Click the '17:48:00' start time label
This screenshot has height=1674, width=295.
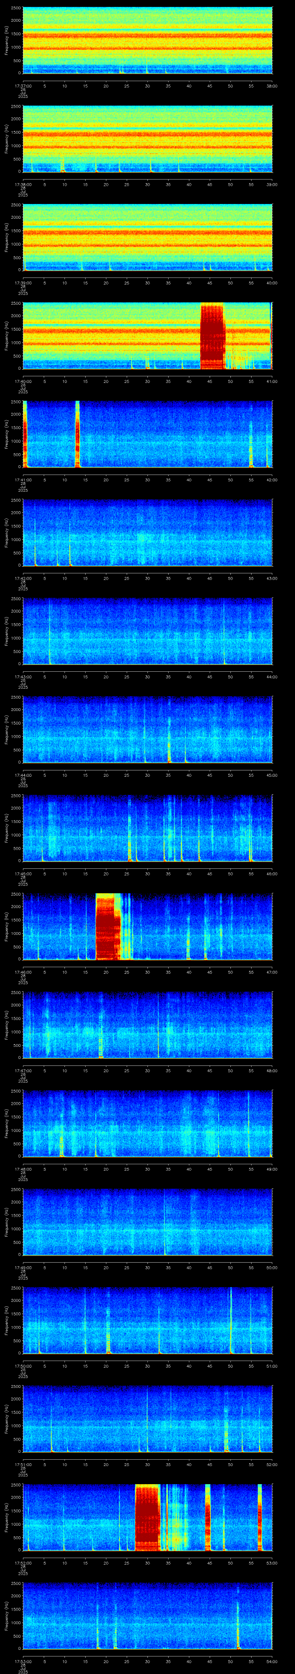pyautogui.click(x=23, y=1169)
